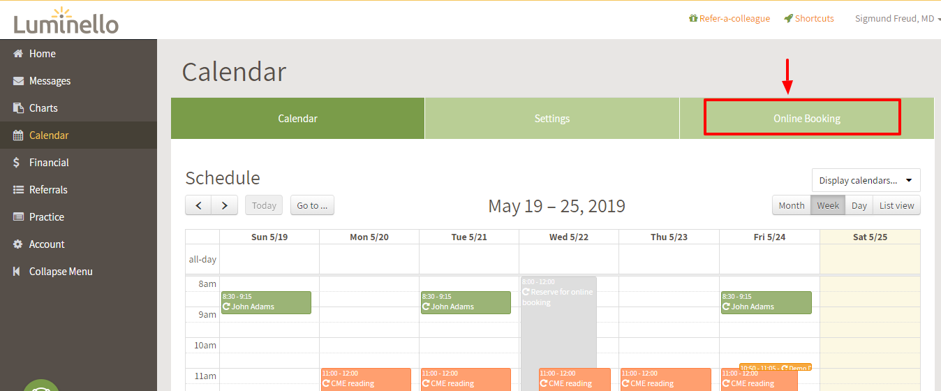Click Collapse Menu label
The height and width of the screenshot is (391, 941).
click(61, 272)
